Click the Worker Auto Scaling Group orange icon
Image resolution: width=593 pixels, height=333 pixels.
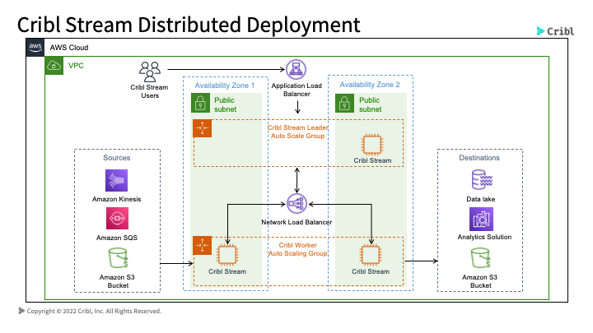[202, 246]
